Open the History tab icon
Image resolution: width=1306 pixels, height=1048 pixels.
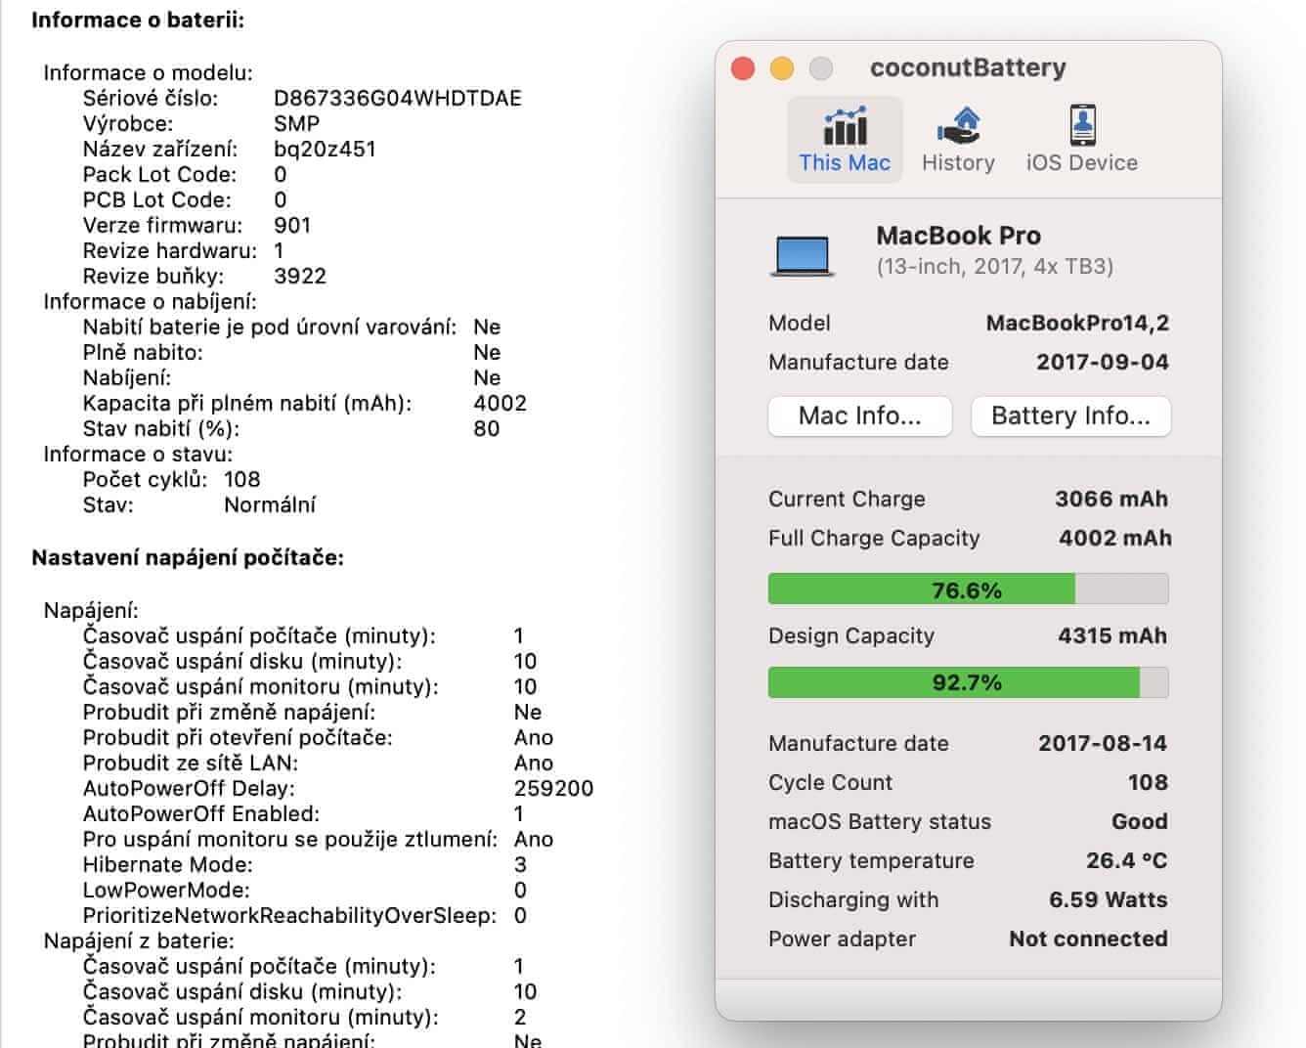[x=958, y=127]
